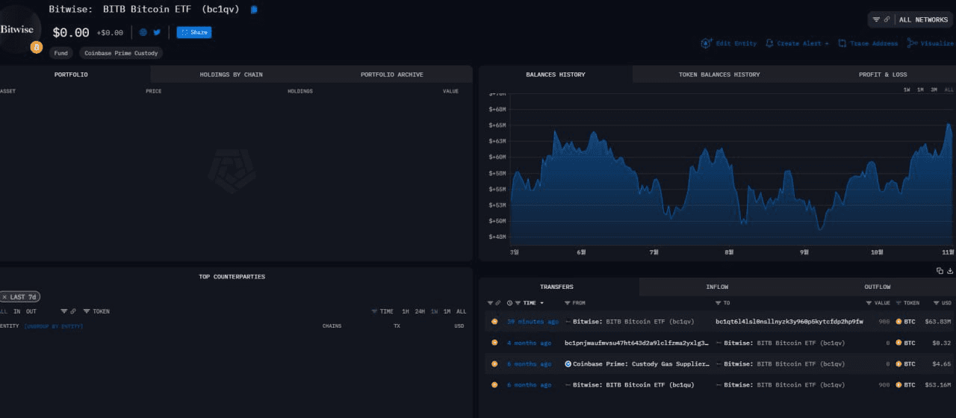Open Coinbase Prime: Custody Gas Supplier entity
The height and width of the screenshot is (418, 956).
[637, 364]
